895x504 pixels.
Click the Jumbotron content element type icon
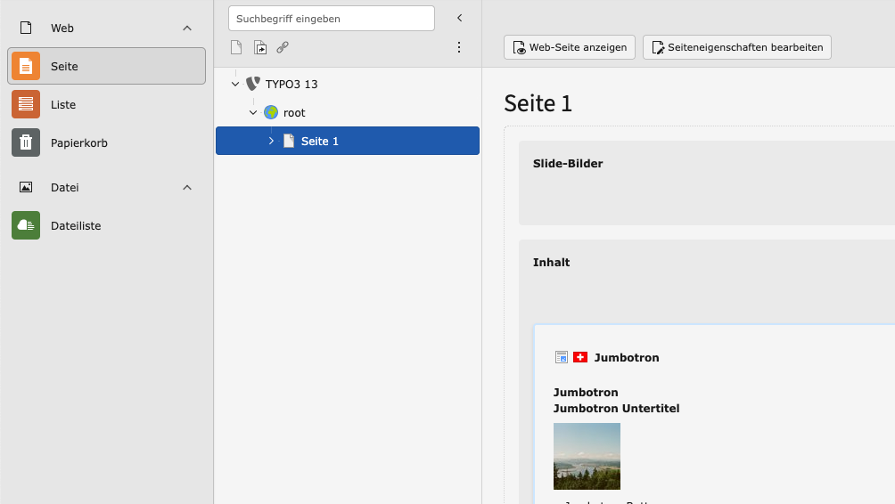coord(562,357)
